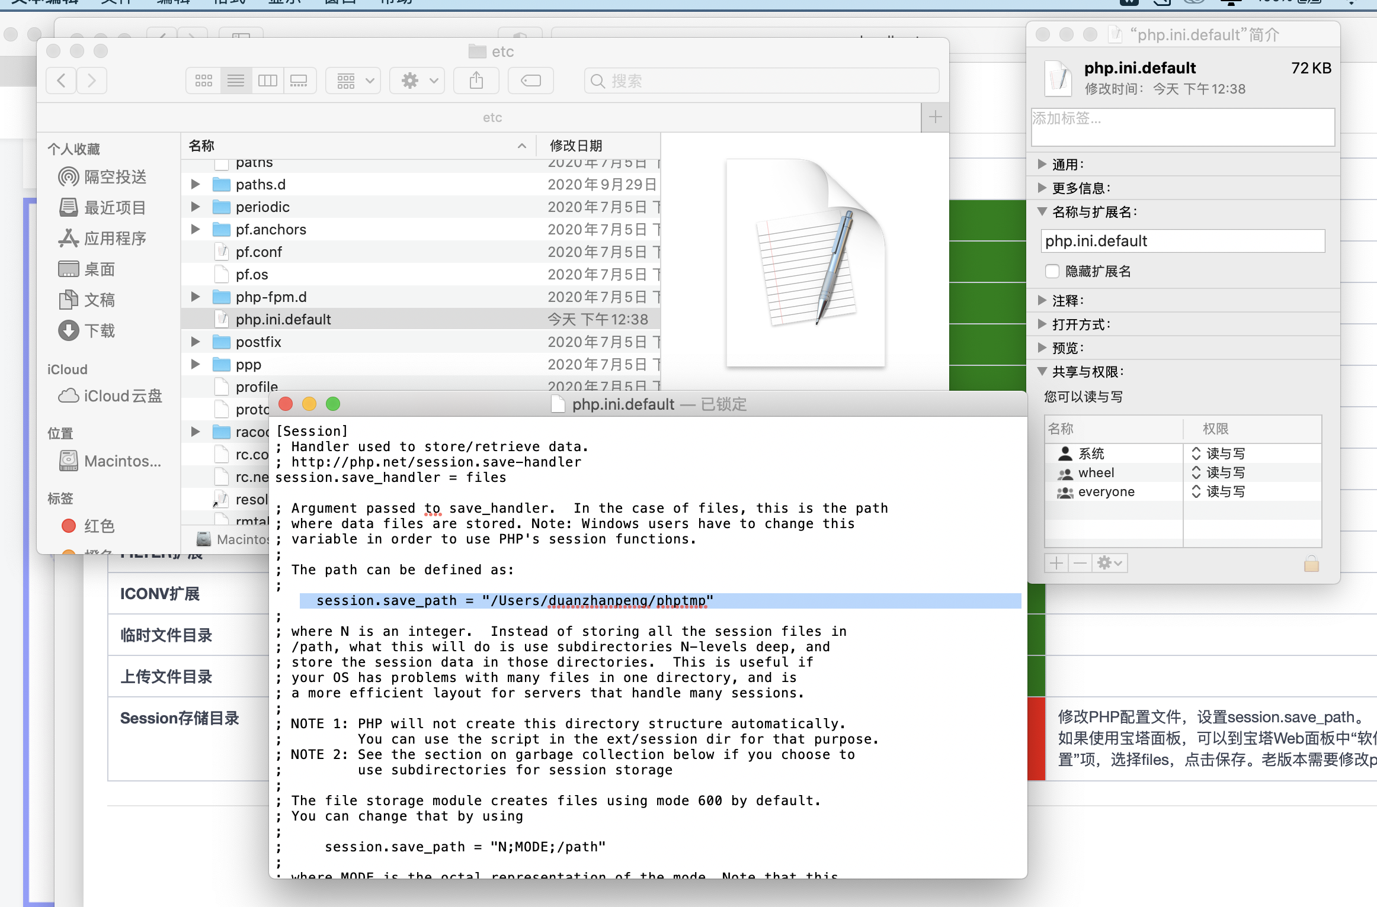Go forward in Finder etc window
This screenshot has height=907, width=1377.
point(91,81)
